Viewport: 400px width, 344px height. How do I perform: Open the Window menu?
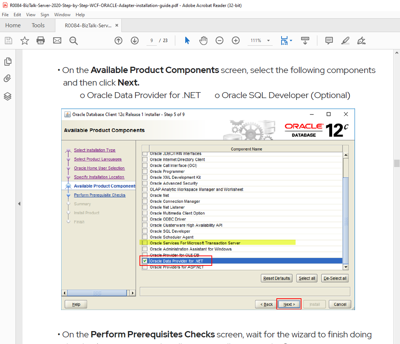click(x=62, y=15)
